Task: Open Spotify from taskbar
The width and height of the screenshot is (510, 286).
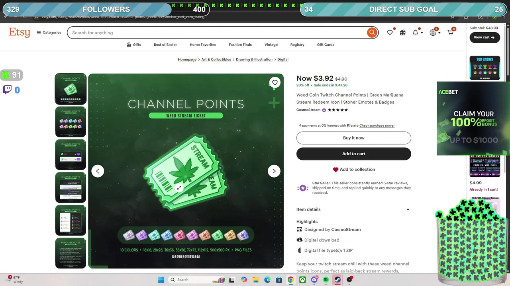Action: (x=326, y=280)
